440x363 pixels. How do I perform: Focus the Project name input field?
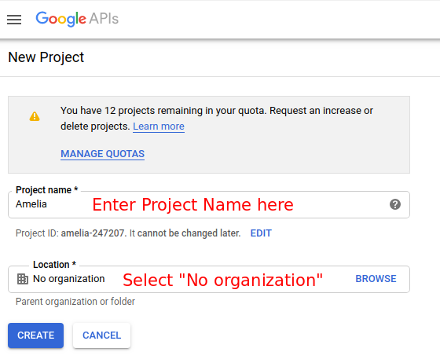209,204
